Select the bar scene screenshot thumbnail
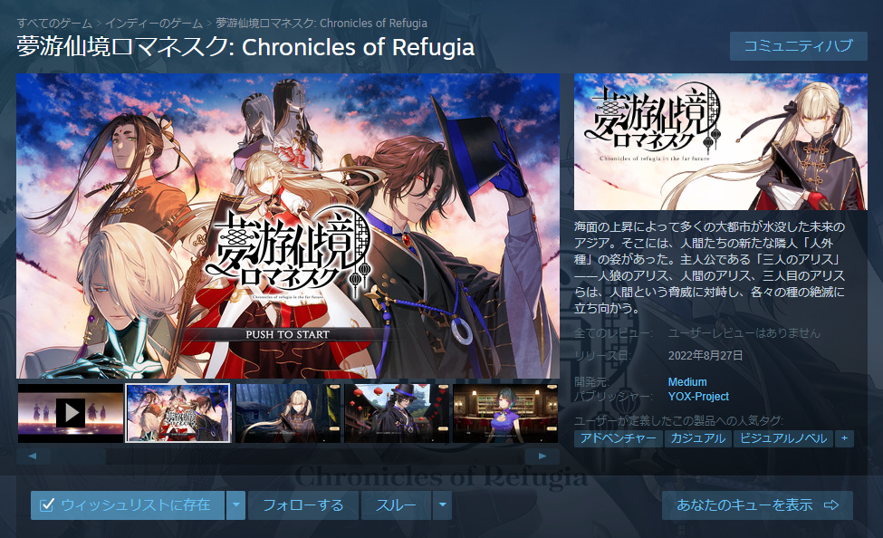Screen dimensions: 883x538 pos(505,413)
